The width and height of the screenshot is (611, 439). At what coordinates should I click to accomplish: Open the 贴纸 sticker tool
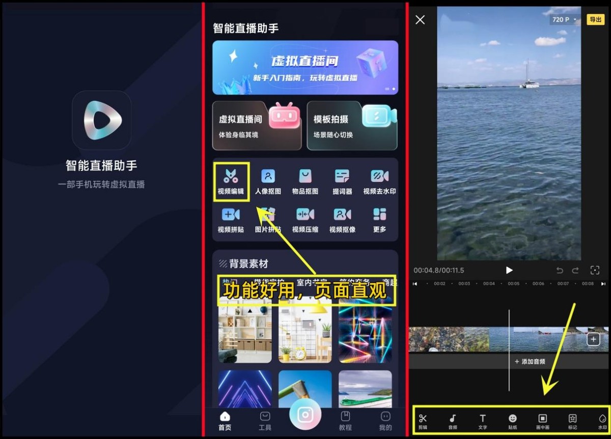point(512,421)
